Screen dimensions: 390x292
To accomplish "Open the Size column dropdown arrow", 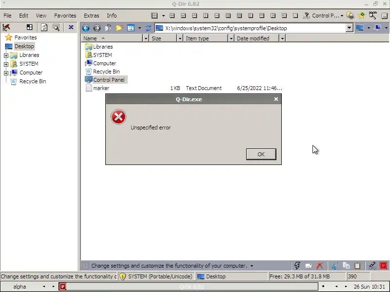I will click(179, 38).
